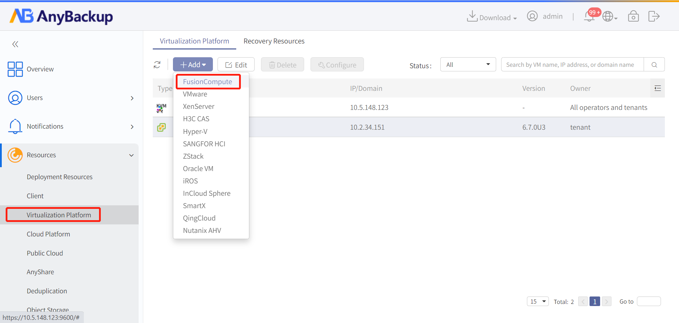This screenshot has width=679, height=323.
Task: Click the Configure button
Action: click(x=337, y=64)
